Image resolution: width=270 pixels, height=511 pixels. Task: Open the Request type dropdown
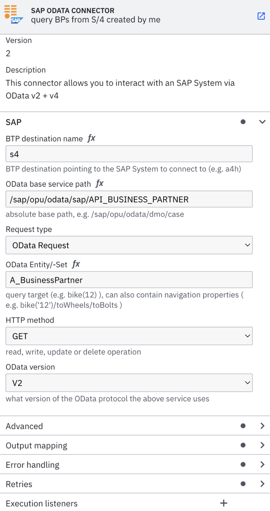pyautogui.click(x=129, y=245)
